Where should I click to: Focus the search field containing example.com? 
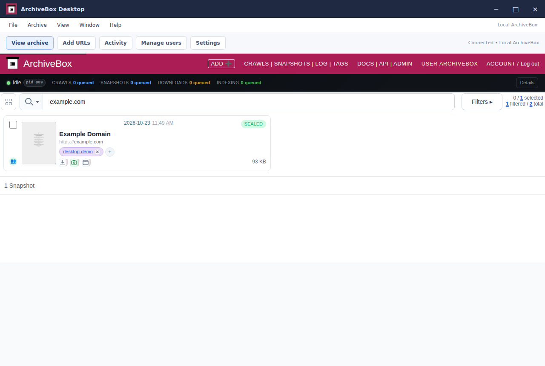[249, 102]
